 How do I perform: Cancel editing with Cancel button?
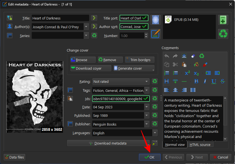pos(221,157)
